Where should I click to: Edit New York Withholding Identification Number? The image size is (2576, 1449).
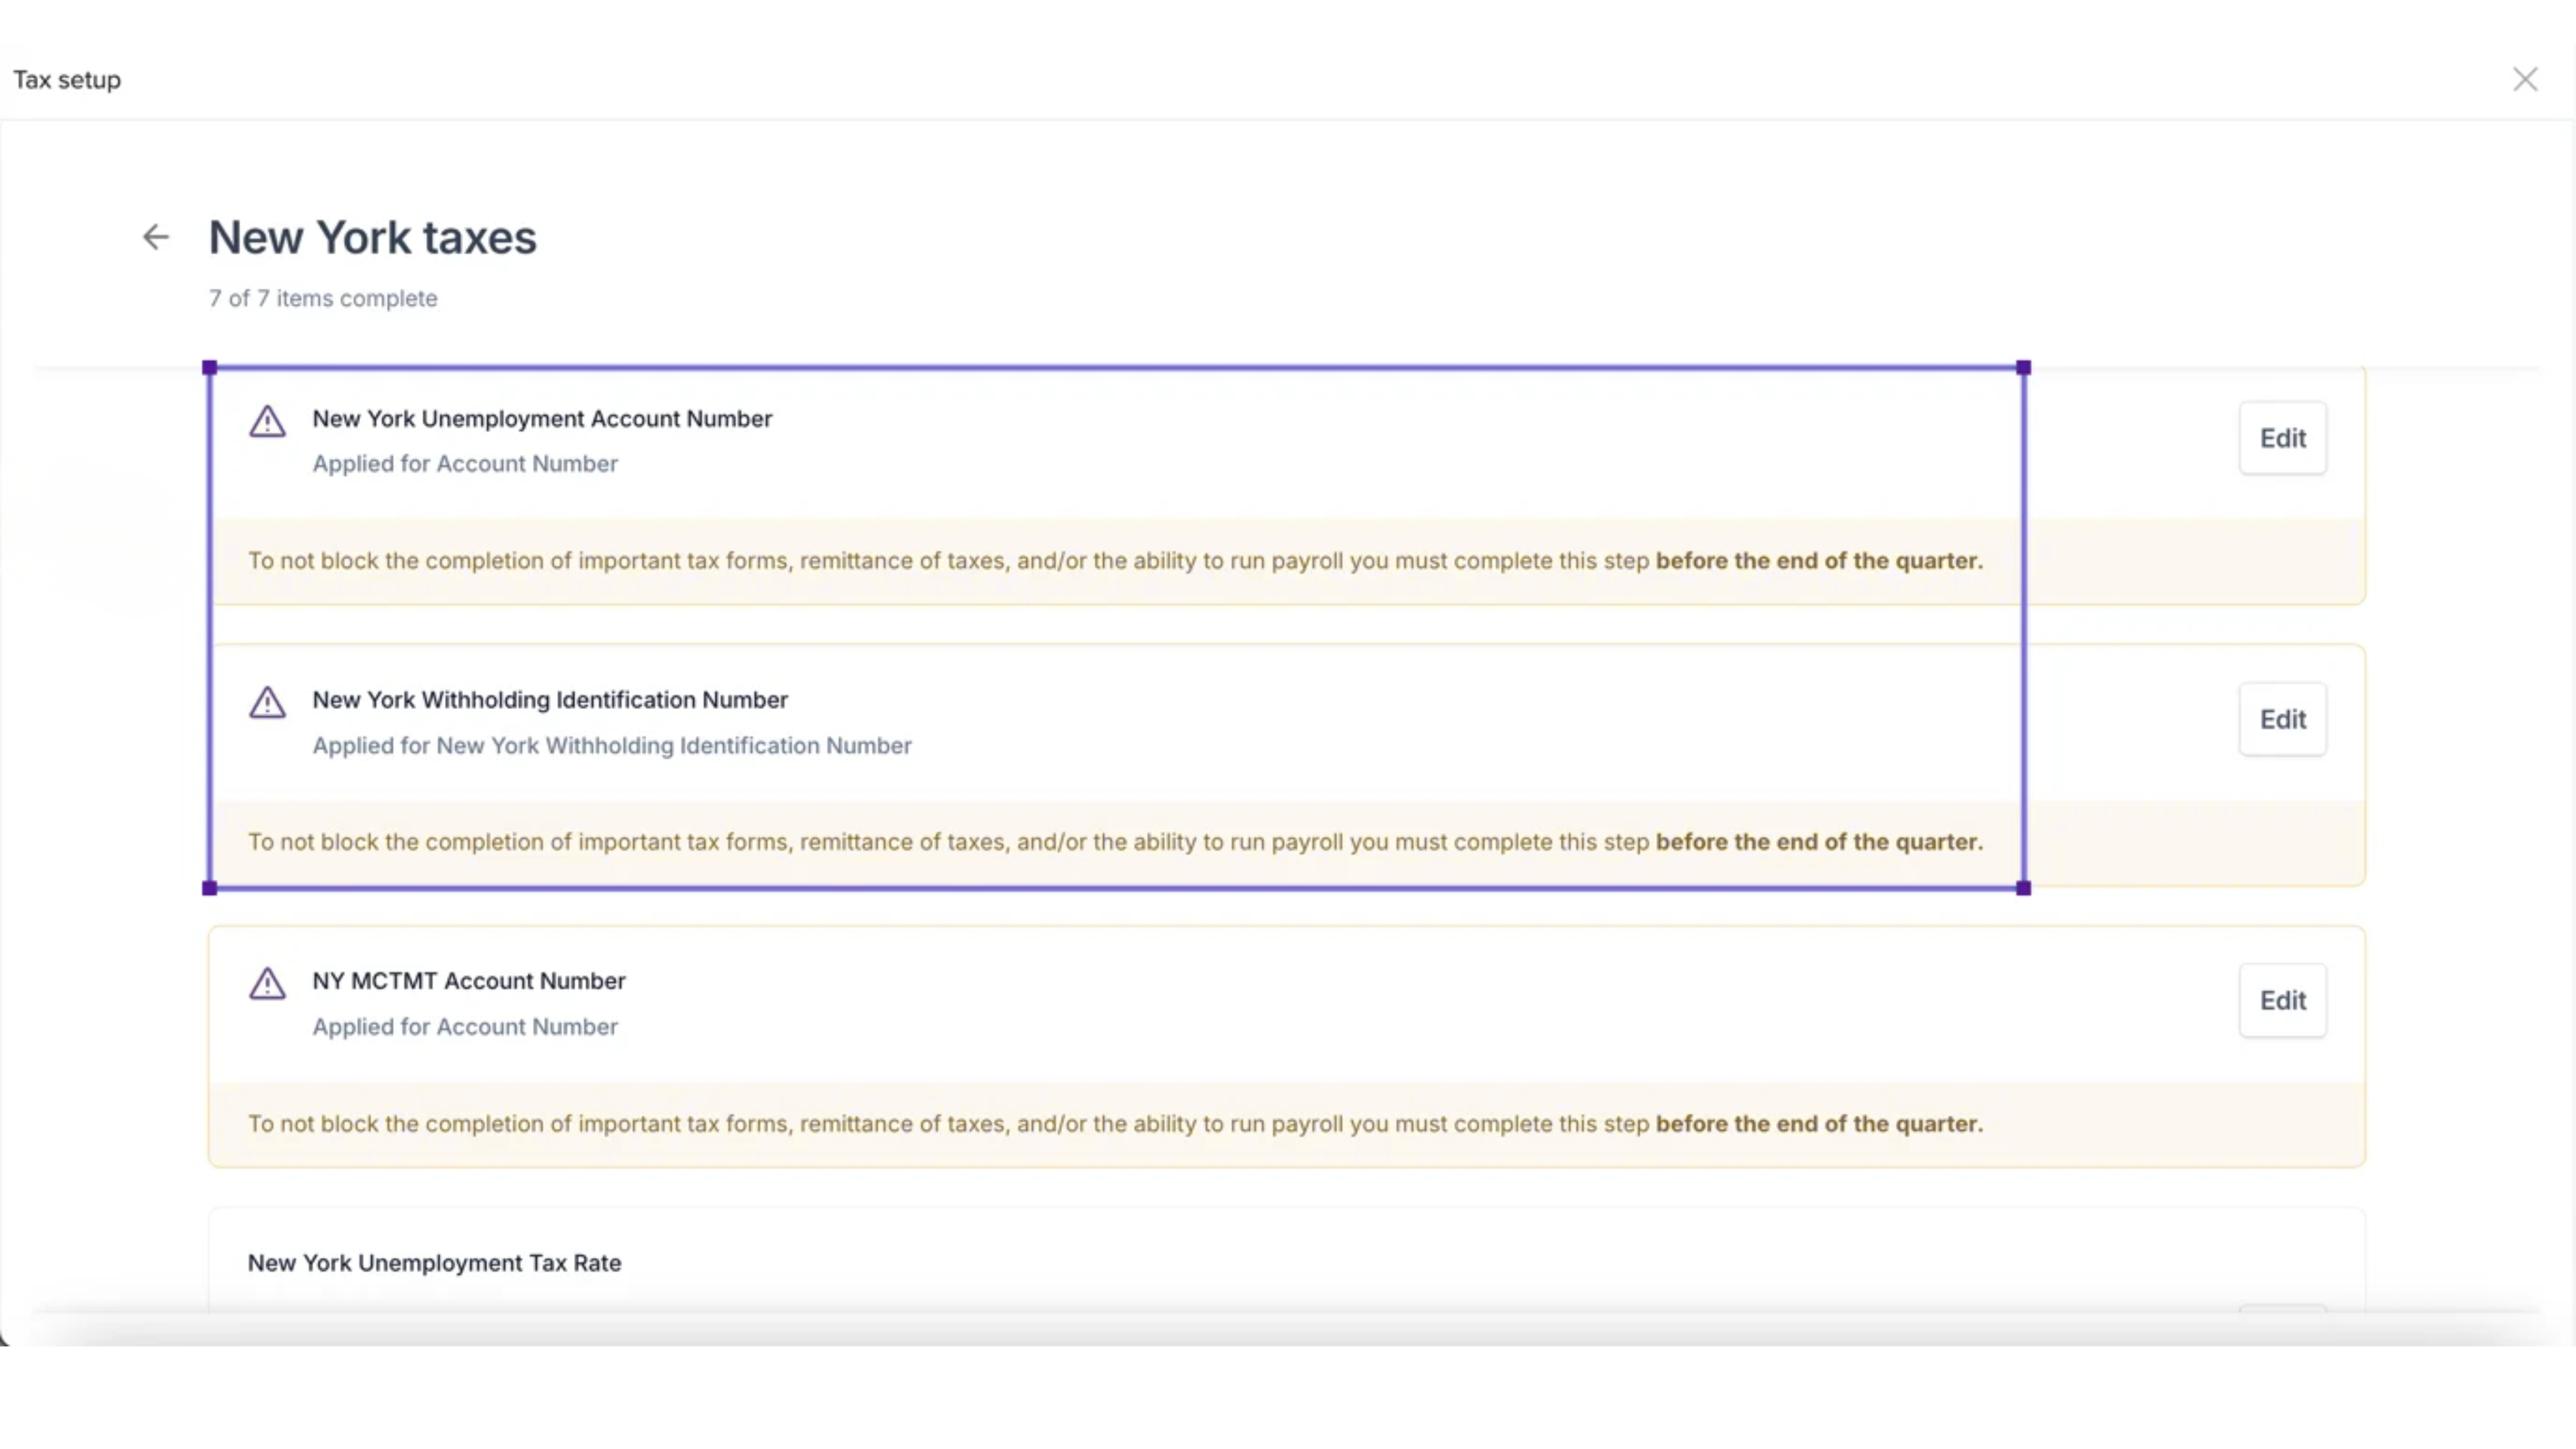(2282, 719)
